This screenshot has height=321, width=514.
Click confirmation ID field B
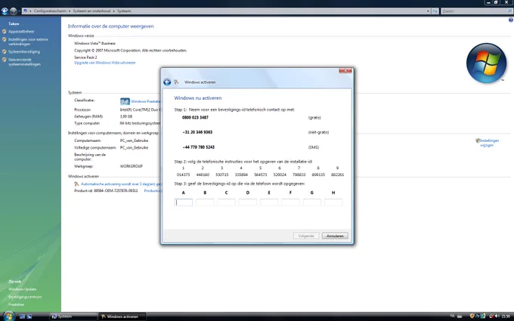coord(205,202)
